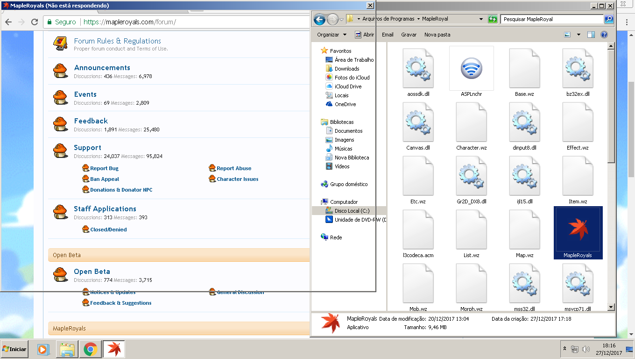Screen dimensions: 635x359
Task: Click the refresh icon beside the address bar
Action: pyautogui.click(x=493, y=19)
